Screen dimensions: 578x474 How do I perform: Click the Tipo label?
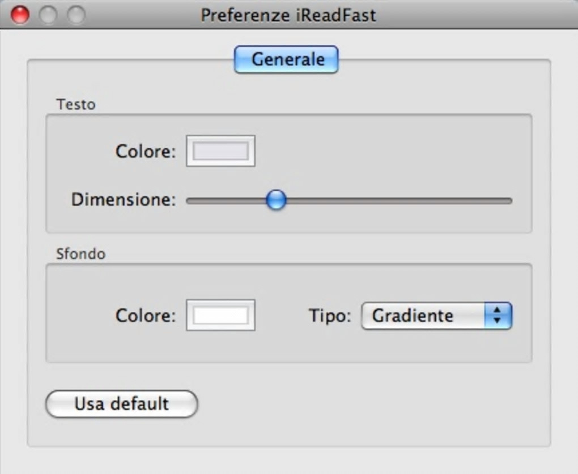330,315
